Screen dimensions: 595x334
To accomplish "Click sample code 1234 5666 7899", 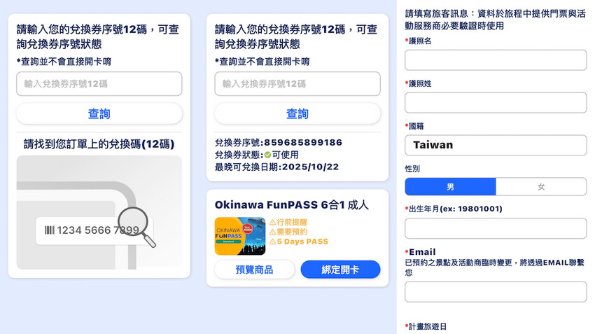I will point(98,230).
